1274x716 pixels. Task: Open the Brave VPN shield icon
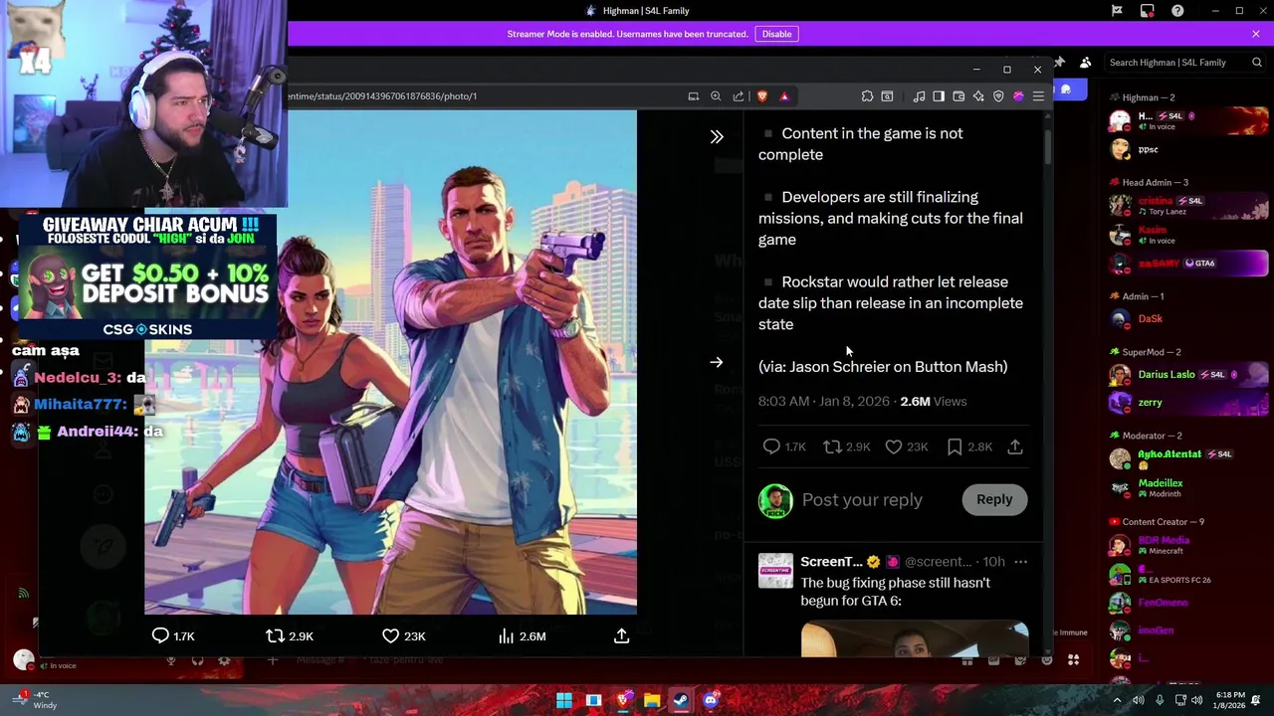[998, 96]
